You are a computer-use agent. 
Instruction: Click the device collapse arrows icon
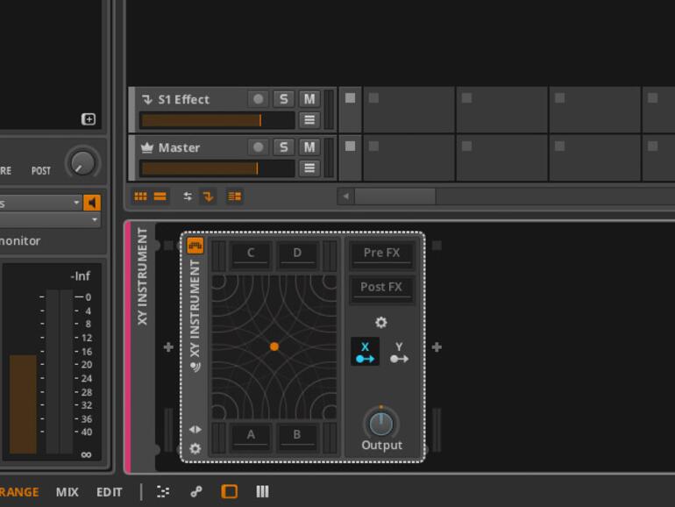click(x=195, y=429)
